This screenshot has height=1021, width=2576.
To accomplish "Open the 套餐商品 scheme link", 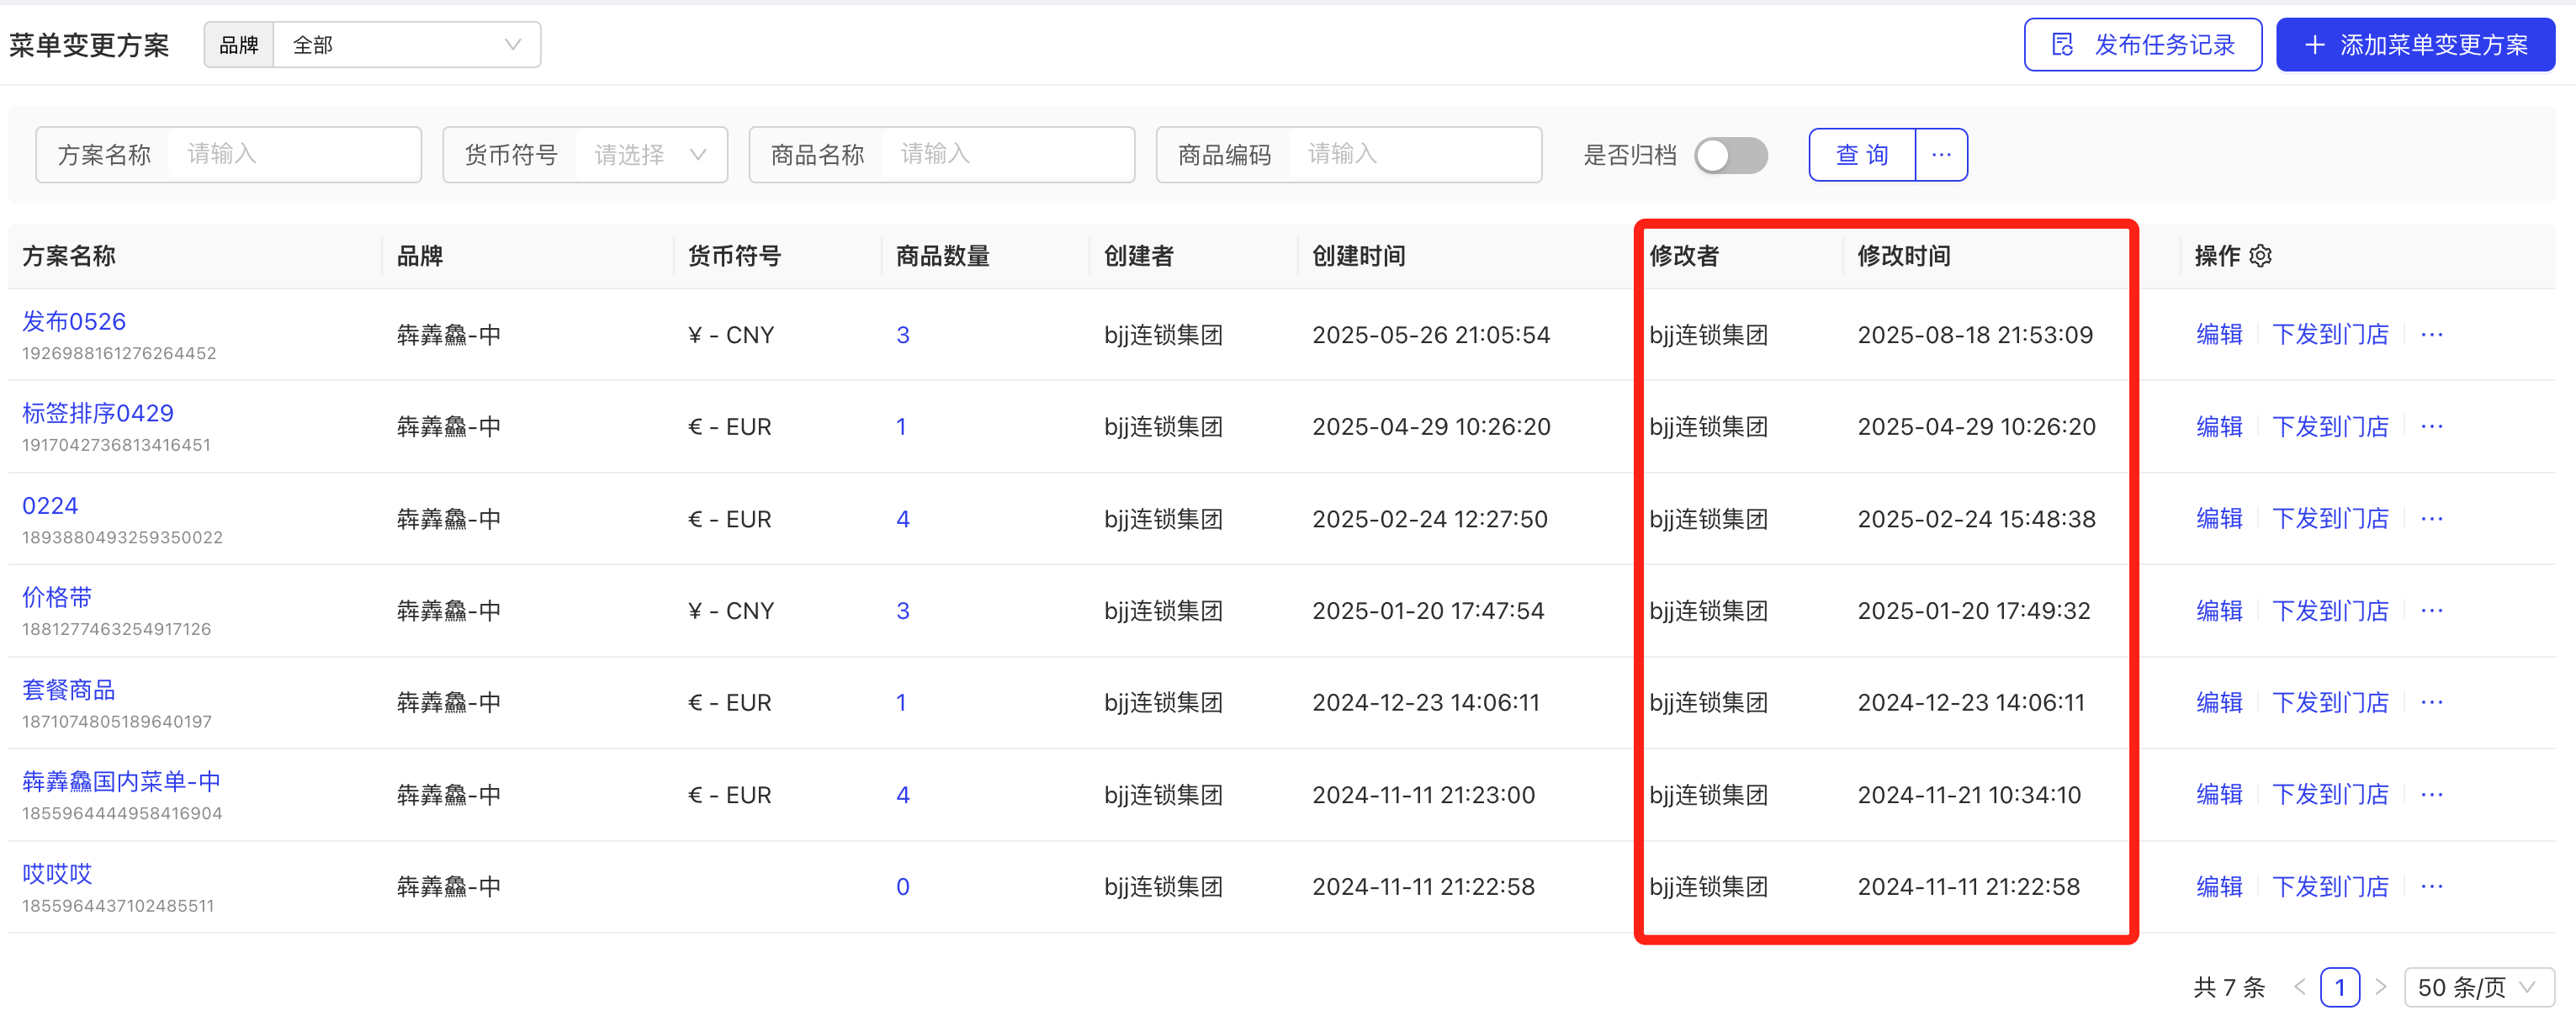I will [68, 690].
